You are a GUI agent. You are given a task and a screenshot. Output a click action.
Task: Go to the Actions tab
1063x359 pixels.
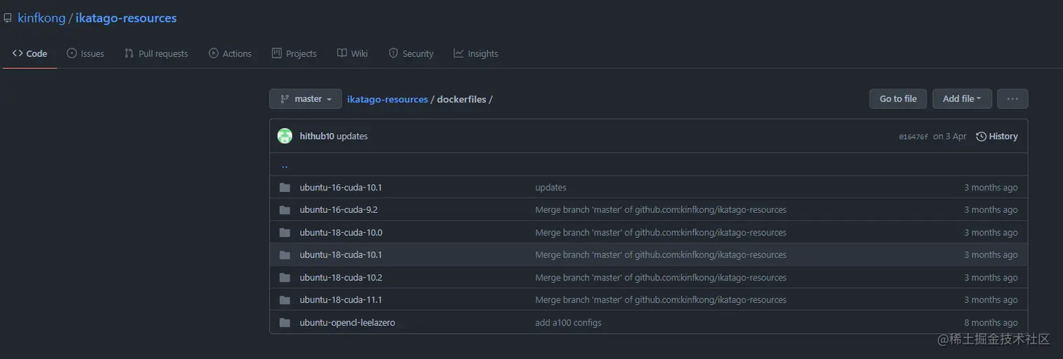(x=230, y=53)
